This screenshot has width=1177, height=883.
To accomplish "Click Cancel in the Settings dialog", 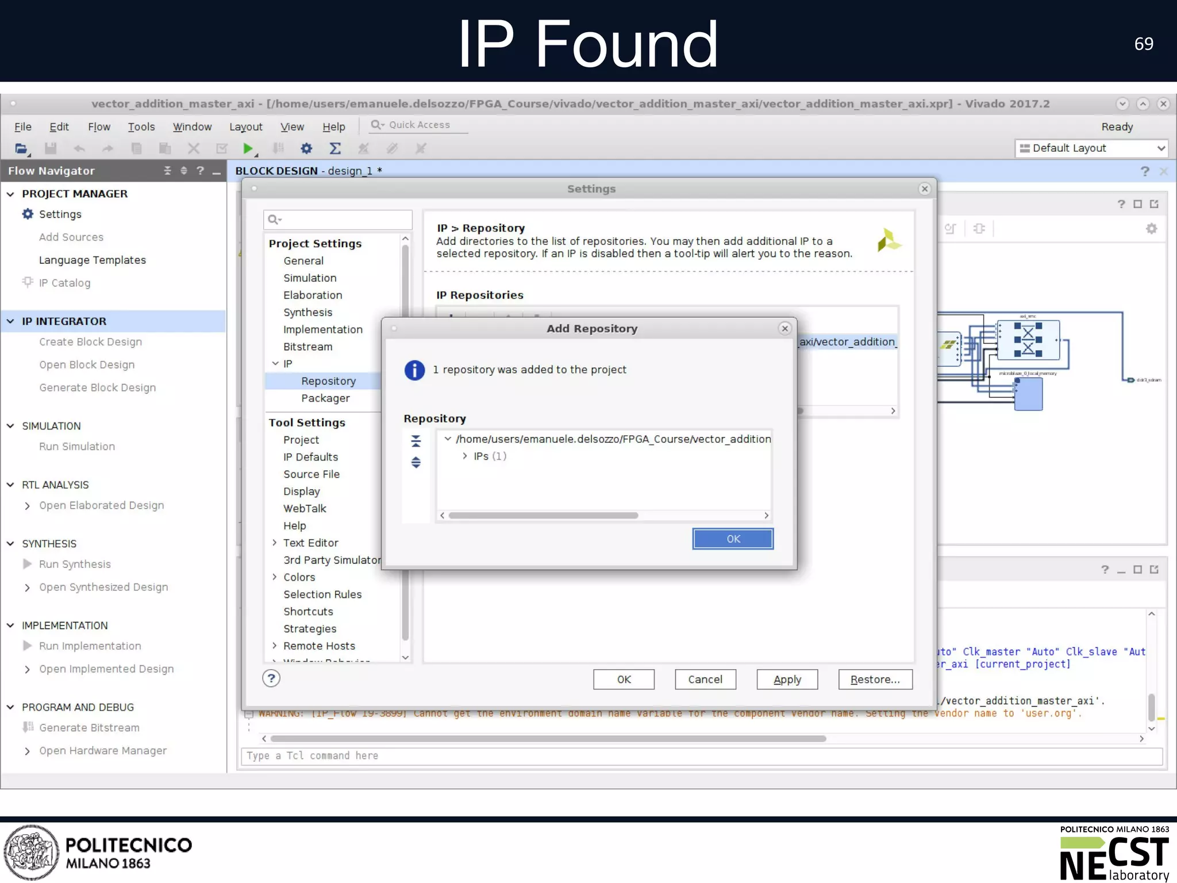I will pos(705,679).
